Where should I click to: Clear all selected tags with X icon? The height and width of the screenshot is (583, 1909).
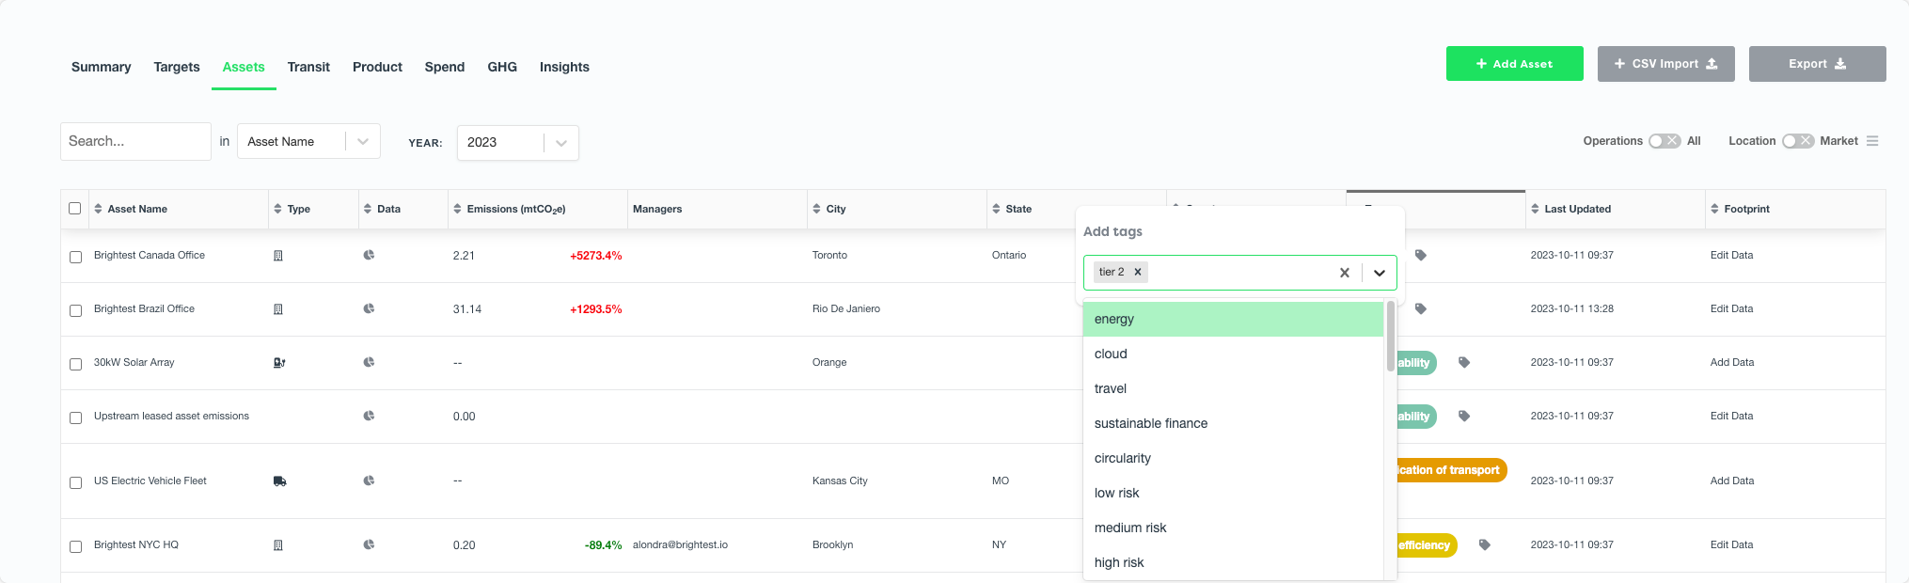[x=1344, y=273]
